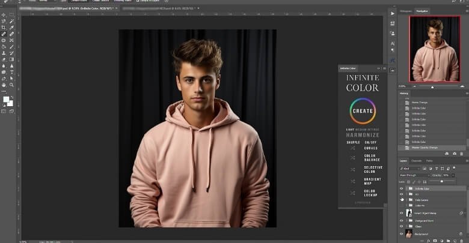Viewport: 469px width, 243px height.
Task: Select the Horizontal Type tool
Action: [x=11, y=72]
